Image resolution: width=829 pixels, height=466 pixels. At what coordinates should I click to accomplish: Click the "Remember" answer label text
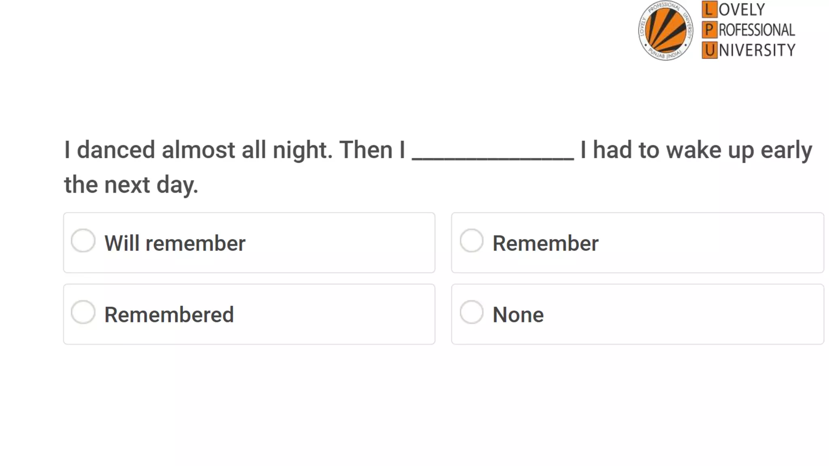(545, 244)
